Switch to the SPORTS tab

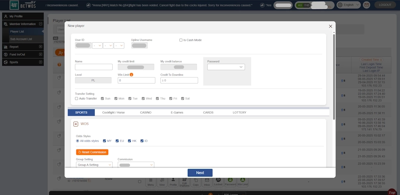point(81,113)
